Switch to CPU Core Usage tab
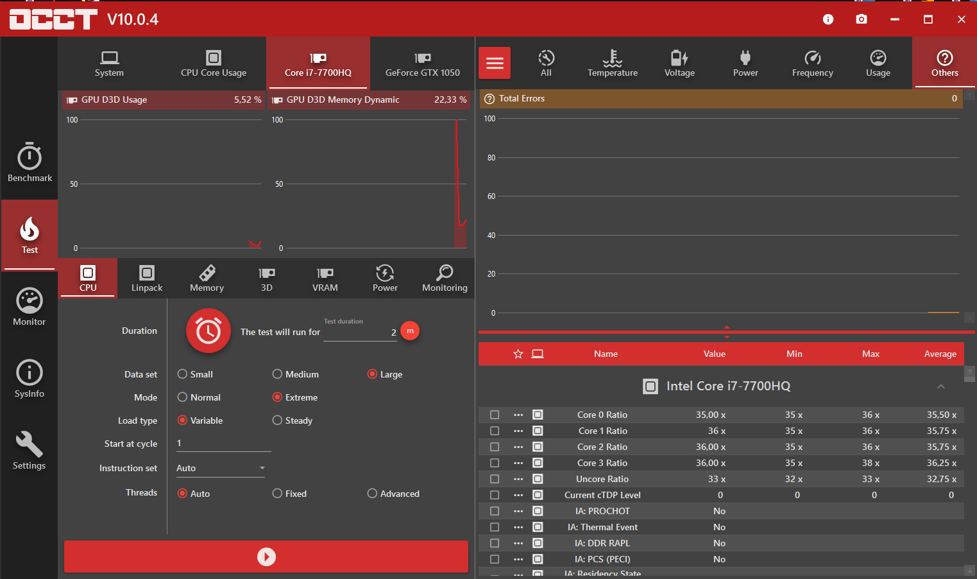 tap(214, 63)
